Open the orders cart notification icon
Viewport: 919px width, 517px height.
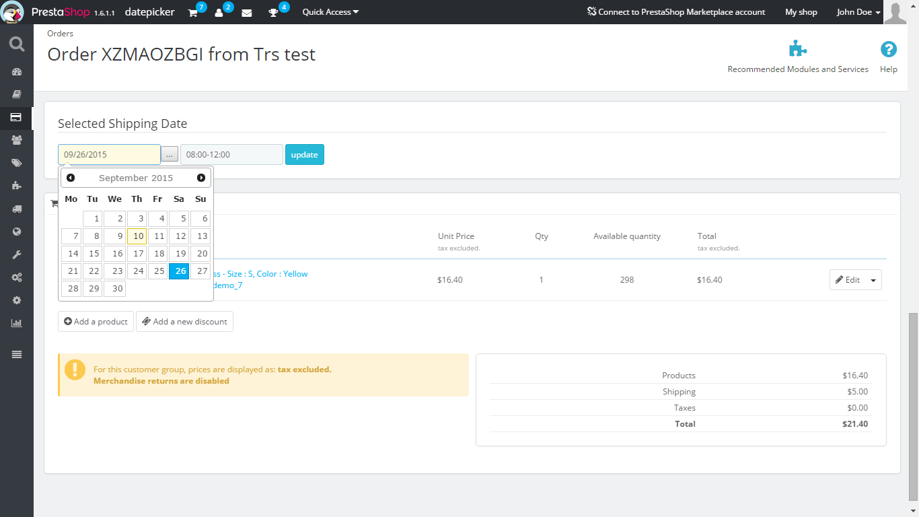193,13
